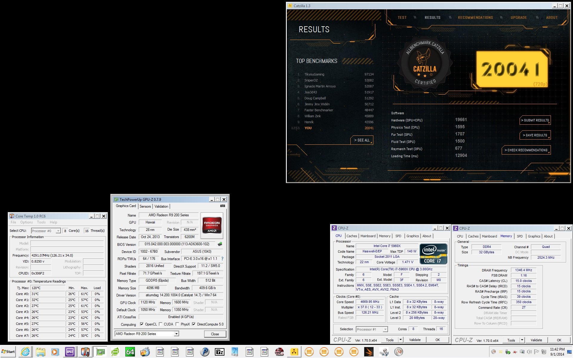Open the volume speaker tray icon
The image size is (573, 358).
pos(529,351)
